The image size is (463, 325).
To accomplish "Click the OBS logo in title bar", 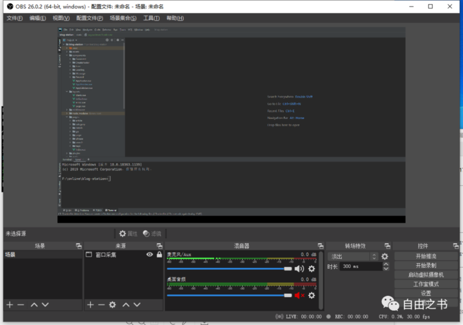I will click(10, 6).
